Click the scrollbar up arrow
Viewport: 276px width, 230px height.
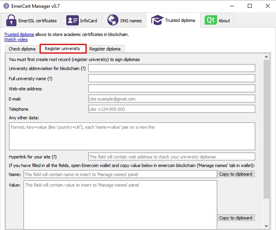click(266, 57)
